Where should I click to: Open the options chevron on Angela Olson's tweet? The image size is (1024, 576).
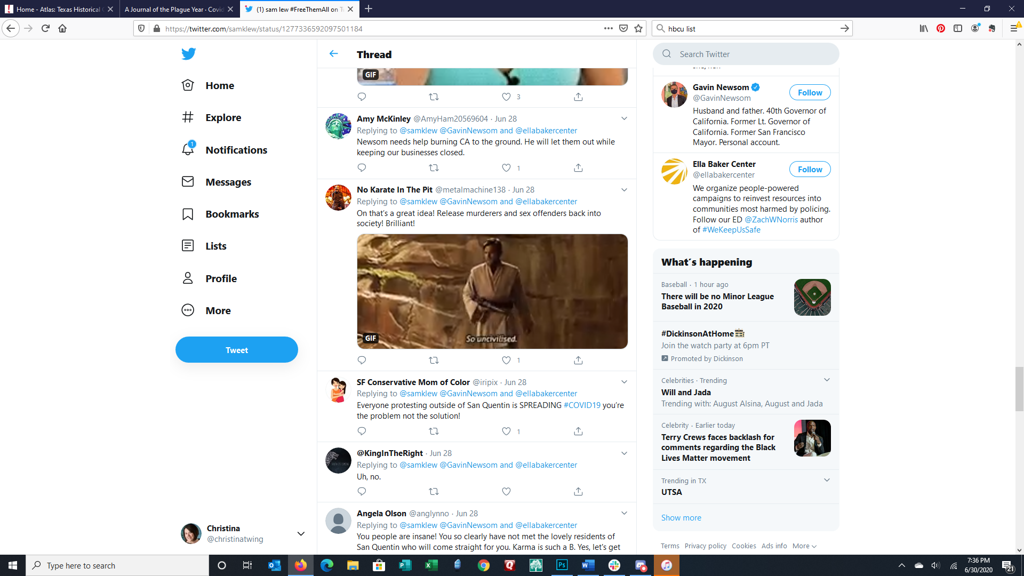[x=624, y=514]
